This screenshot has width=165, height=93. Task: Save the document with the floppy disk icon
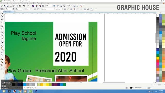[7, 6]
